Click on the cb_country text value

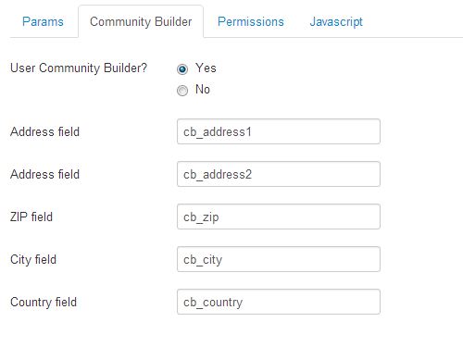pyautogui.click(x=213, y=303)
